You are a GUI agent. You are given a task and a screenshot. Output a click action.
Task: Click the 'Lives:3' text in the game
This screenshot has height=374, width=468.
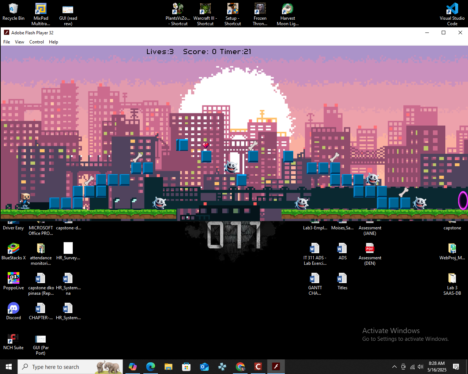click(160, 51)
